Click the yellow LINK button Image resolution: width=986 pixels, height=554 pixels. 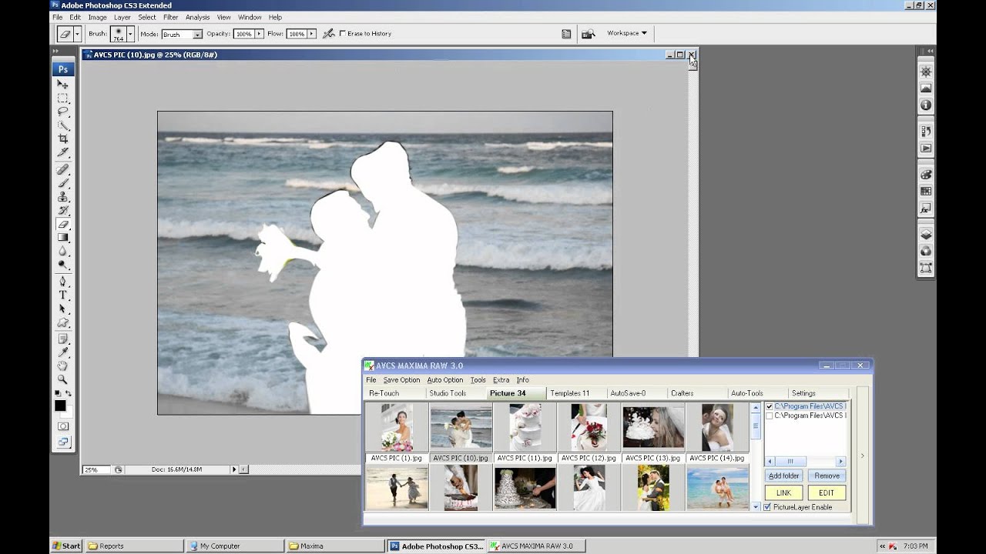pos(783,492)
